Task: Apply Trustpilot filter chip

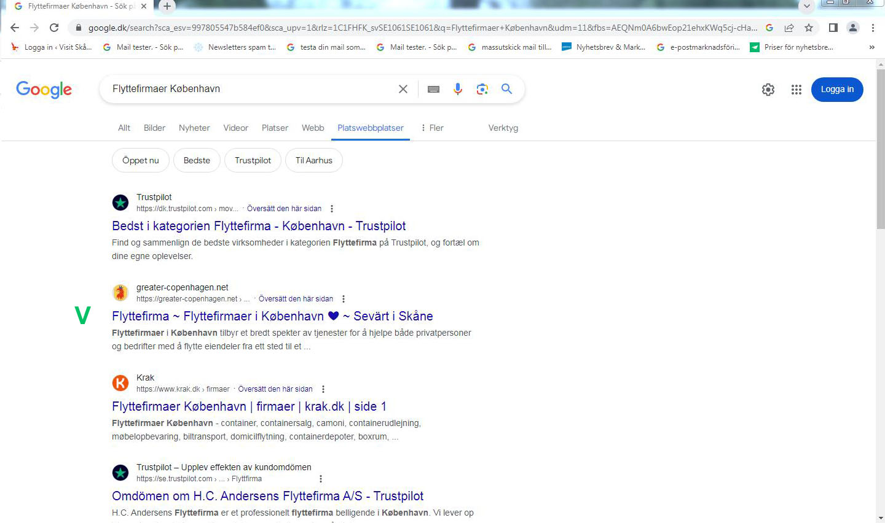Action: coord(253,160)
